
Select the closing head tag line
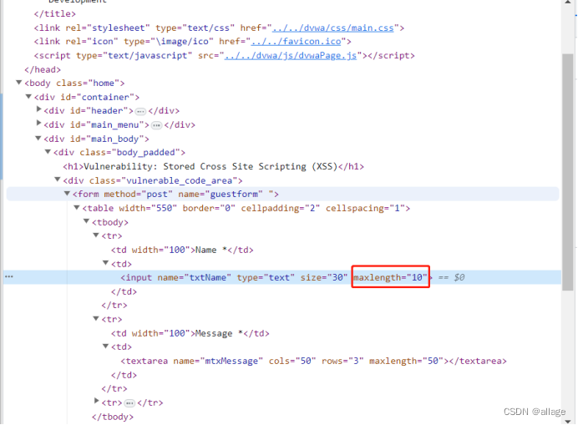[x=43, y=69]
